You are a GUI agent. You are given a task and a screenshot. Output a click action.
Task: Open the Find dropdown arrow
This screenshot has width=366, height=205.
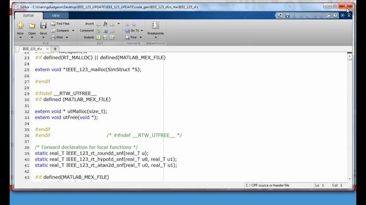click(141, 38)
